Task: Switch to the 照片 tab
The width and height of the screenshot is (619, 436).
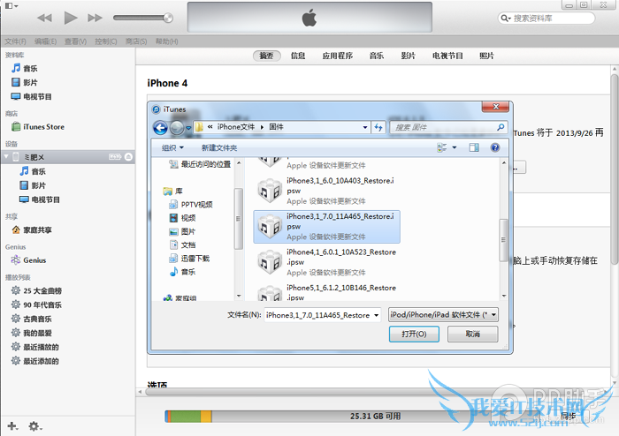Action: click(486, 56)
